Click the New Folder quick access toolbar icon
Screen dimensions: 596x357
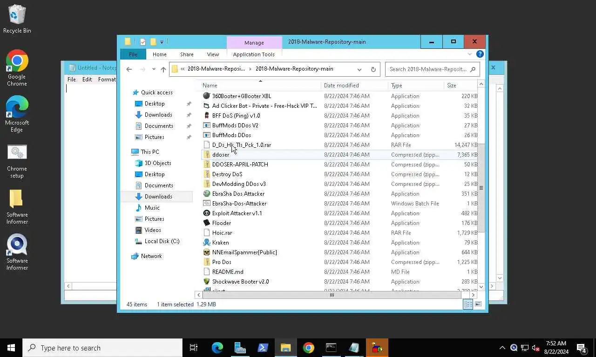tap(153, 42)
